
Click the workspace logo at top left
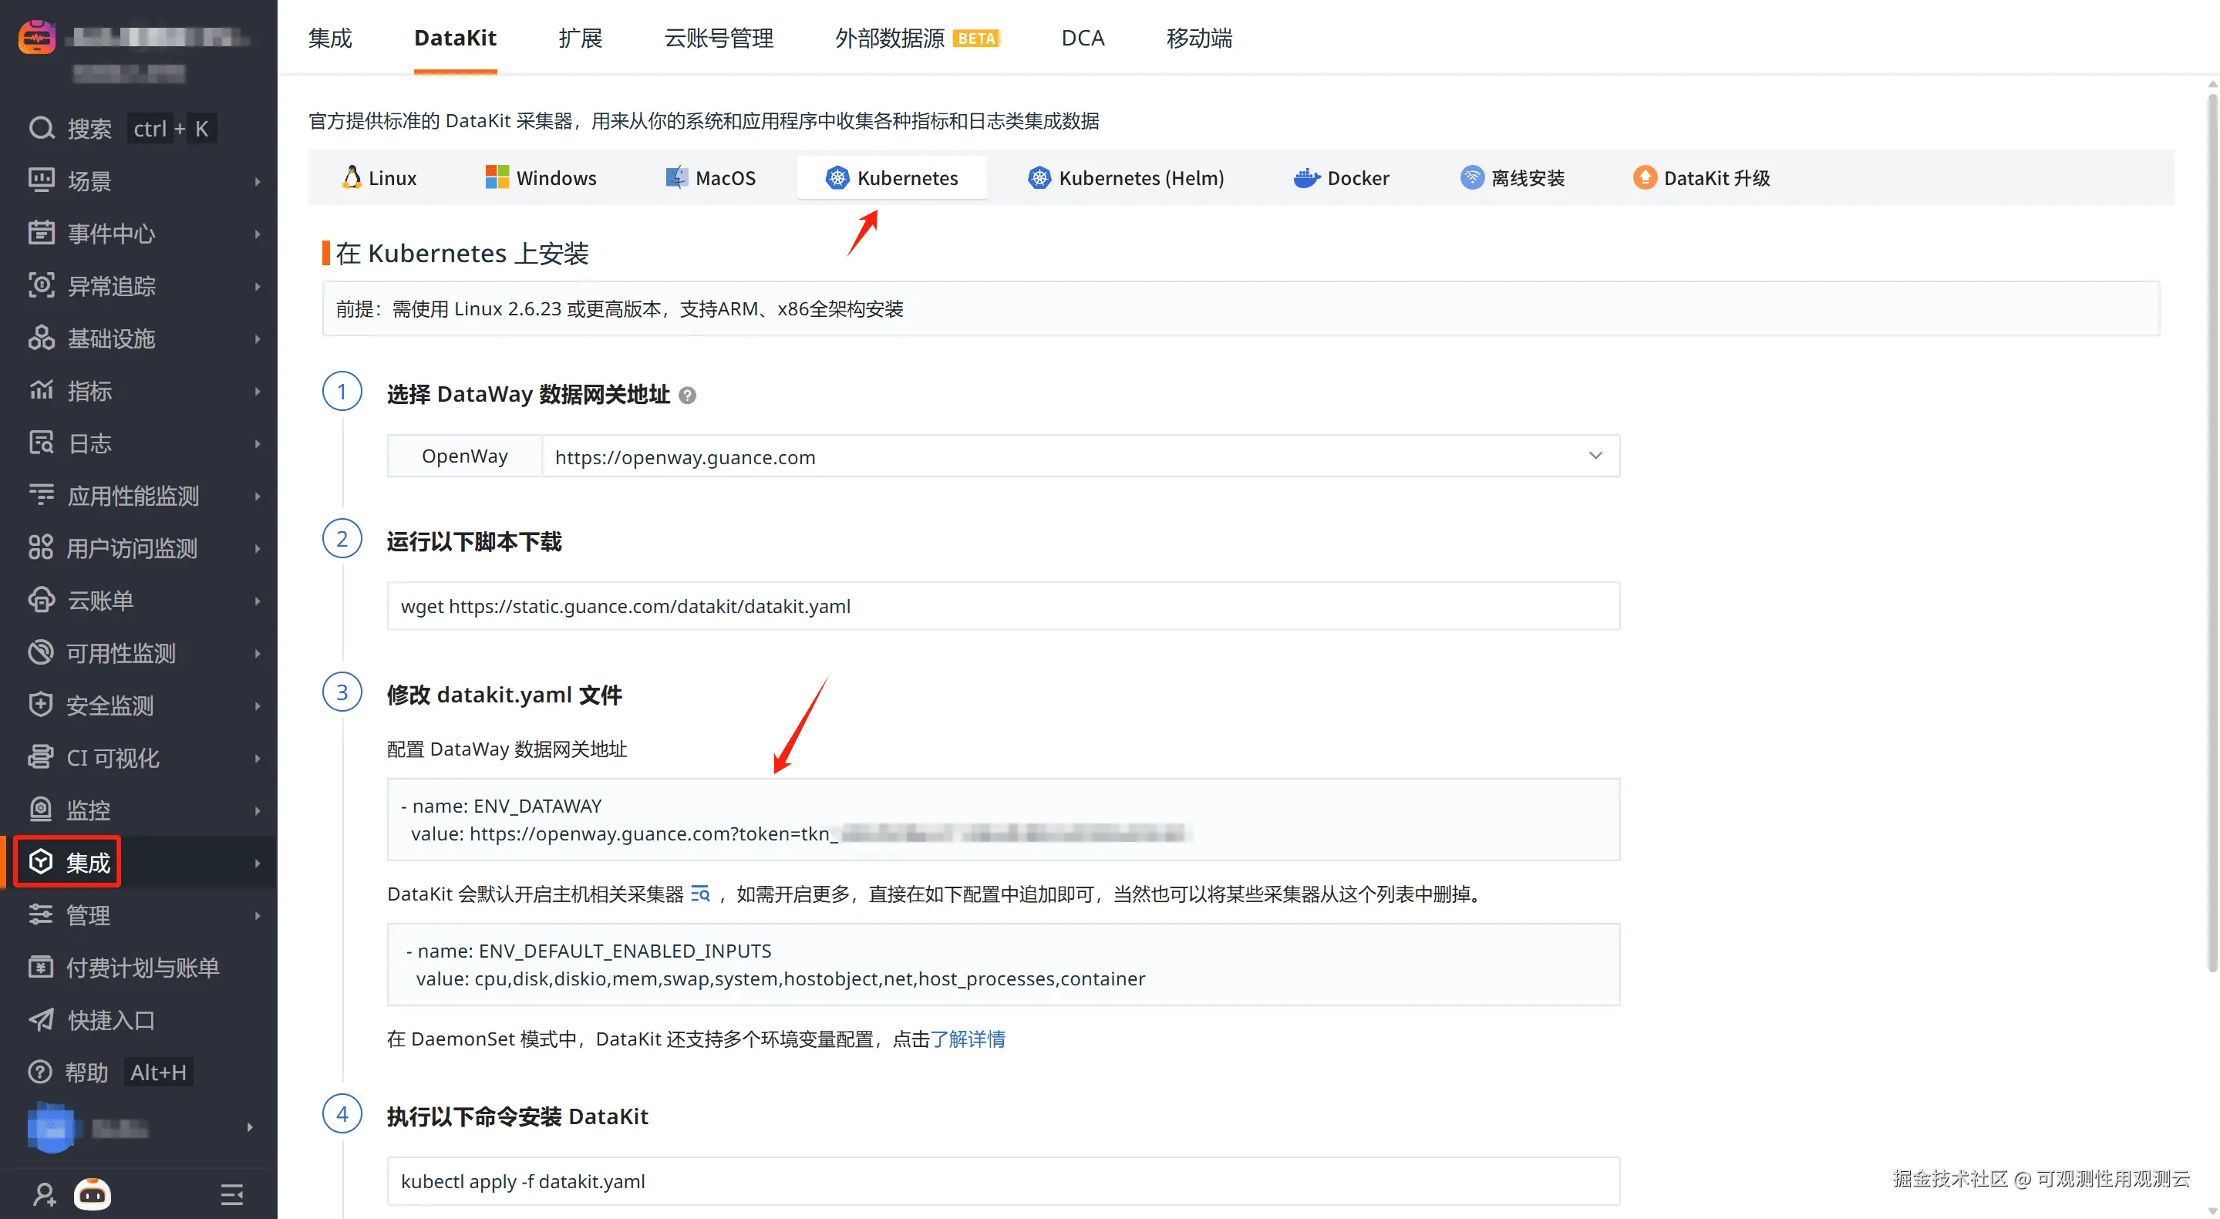click(x=37, y=38)
